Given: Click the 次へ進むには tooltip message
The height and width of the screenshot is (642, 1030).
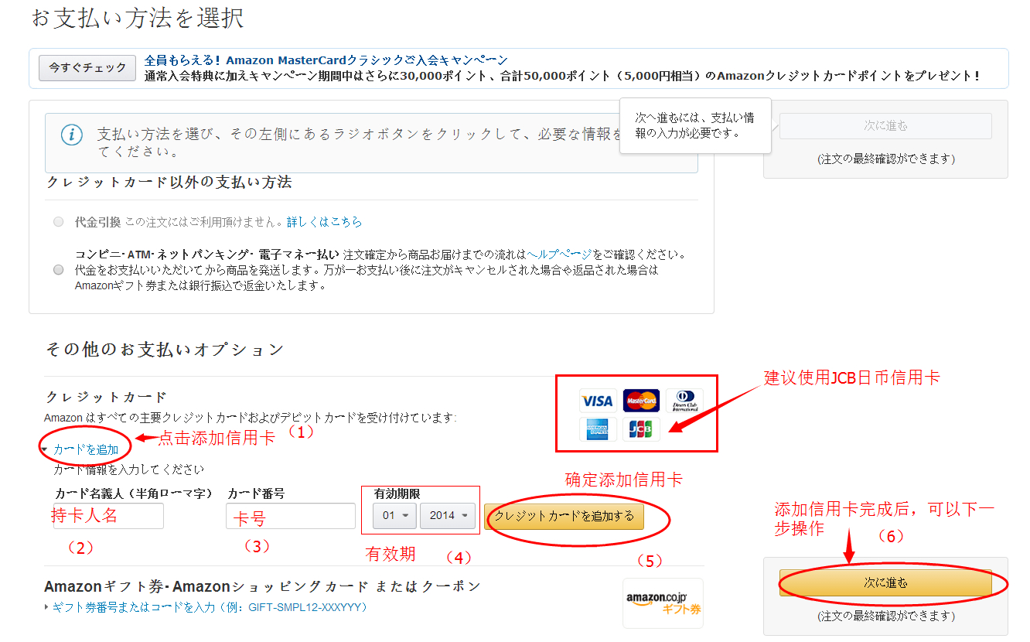Looking at the screenshot, I should click(x=695, y=125).
